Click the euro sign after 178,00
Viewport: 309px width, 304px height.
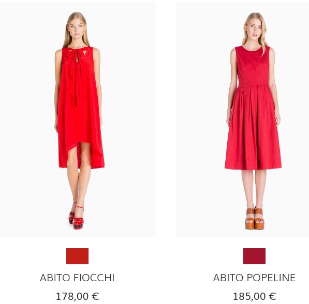point(95,296)
